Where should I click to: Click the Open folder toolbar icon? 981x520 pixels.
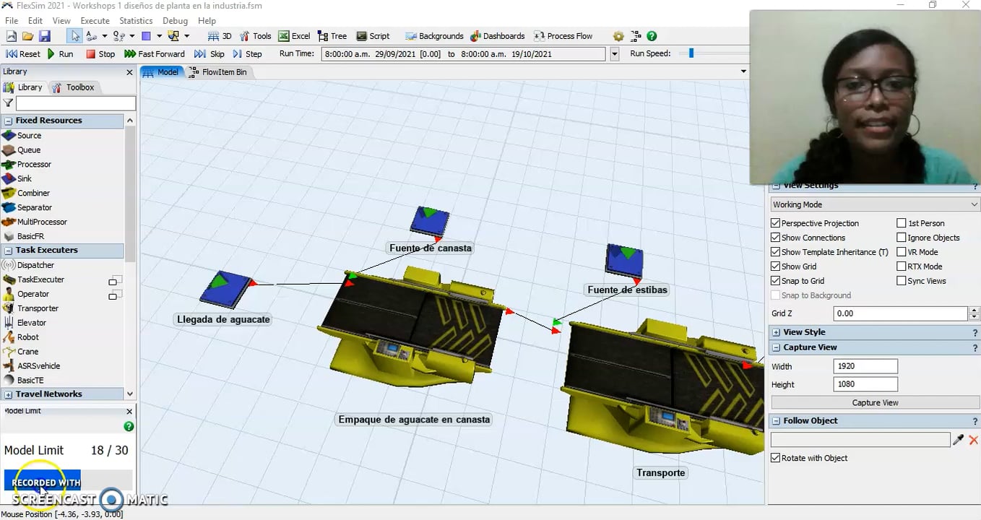(x=28, y=36)
